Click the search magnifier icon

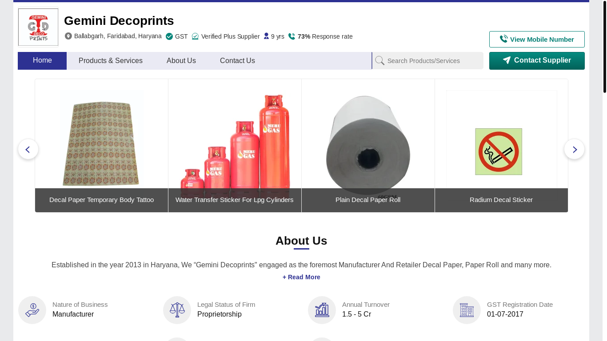coord(380,61)
